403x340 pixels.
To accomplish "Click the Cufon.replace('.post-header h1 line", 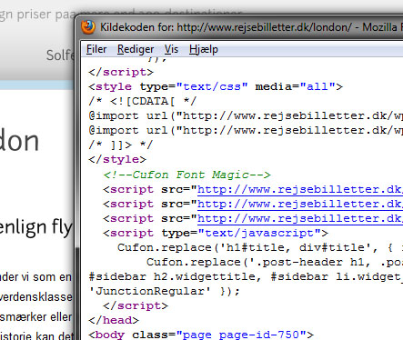I will coord(275,263).
